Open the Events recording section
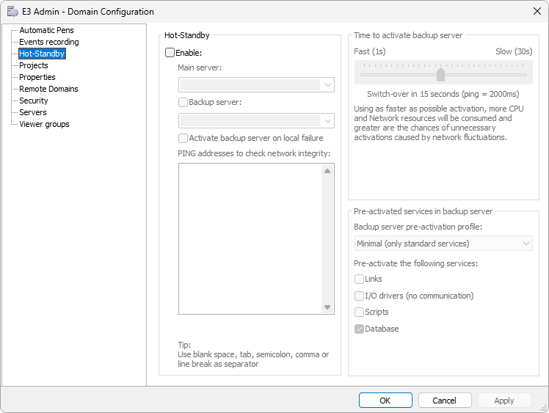The image size is (549, 413). point(48,42)
